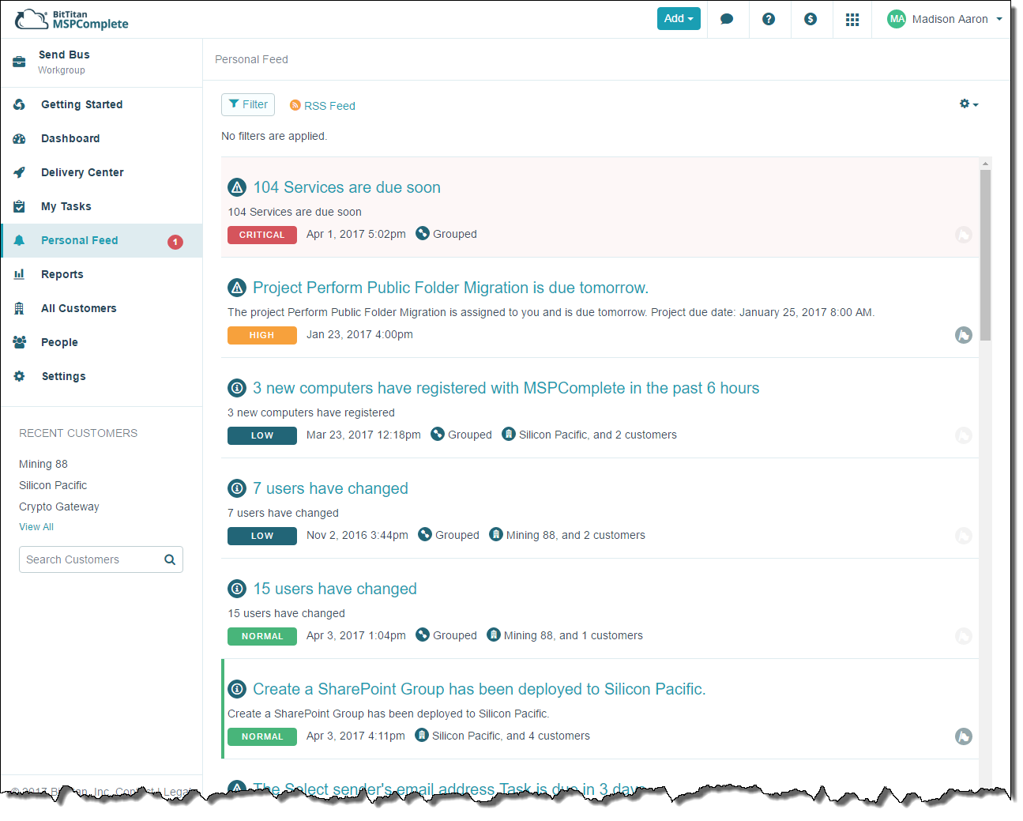Open the help question mark icon
Screen dimensions: 1023x821
769,19
